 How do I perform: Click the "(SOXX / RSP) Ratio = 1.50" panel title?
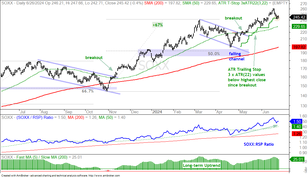pos(41,117)
